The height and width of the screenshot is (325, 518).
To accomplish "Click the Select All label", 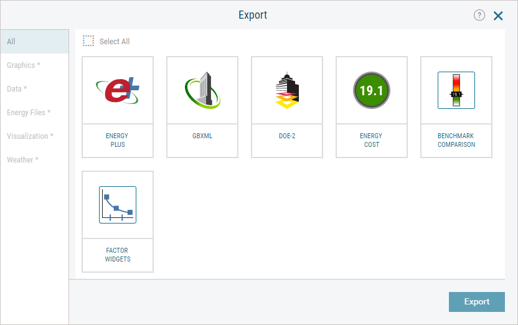I will coord(115,42).
